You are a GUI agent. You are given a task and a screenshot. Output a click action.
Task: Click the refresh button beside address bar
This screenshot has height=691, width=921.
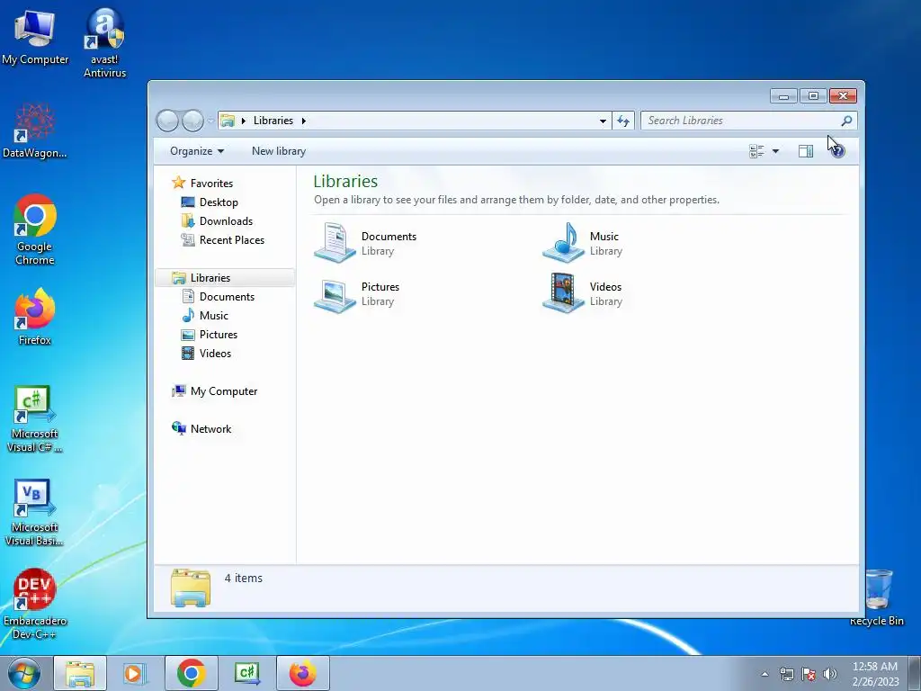(x=623, y=121)
